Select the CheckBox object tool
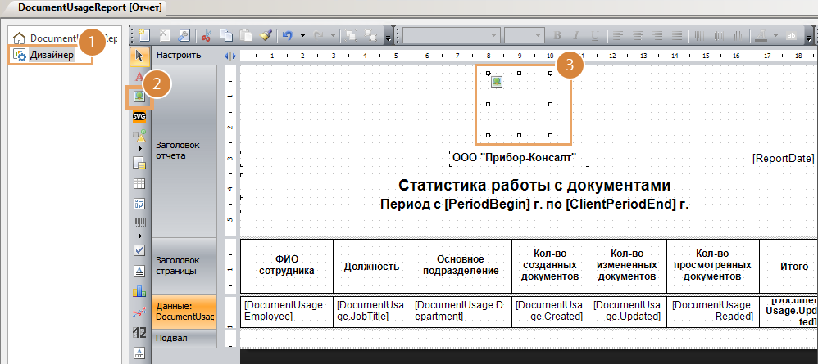Image resolution: width=818 pixels, height=364 pixels. click(x=139, y=250)
